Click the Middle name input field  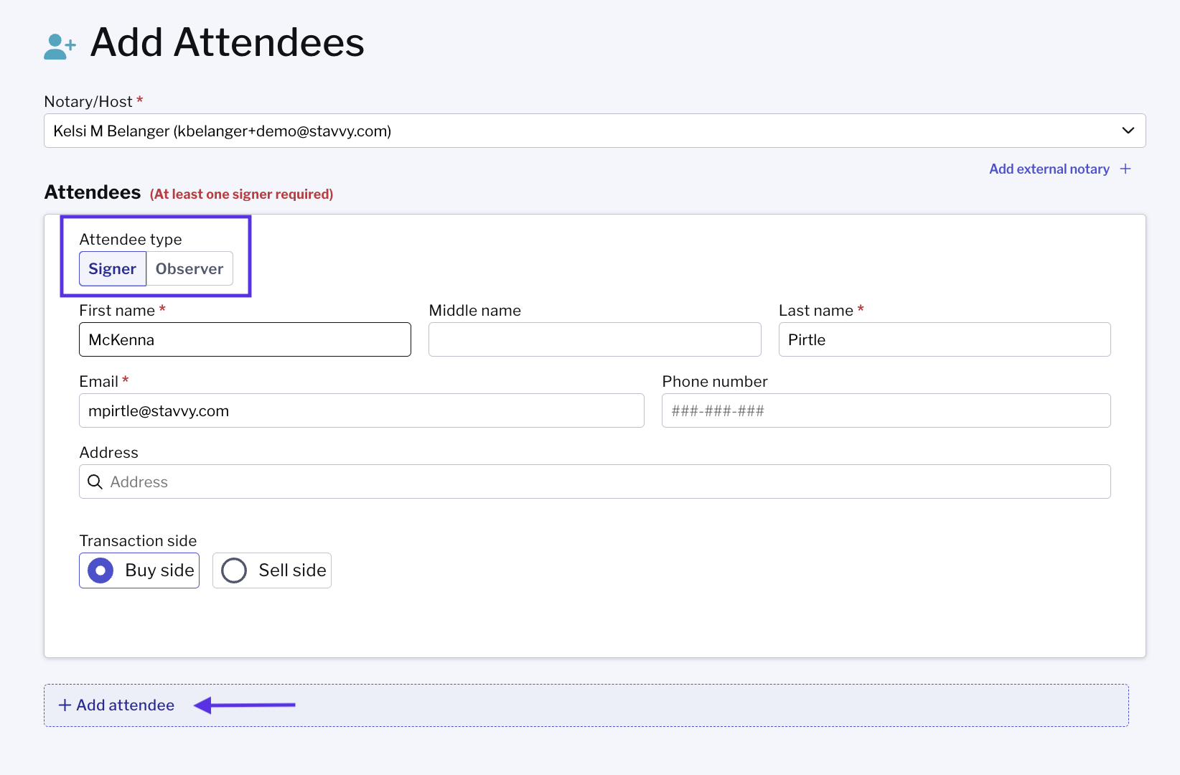[x=594, y=339]
